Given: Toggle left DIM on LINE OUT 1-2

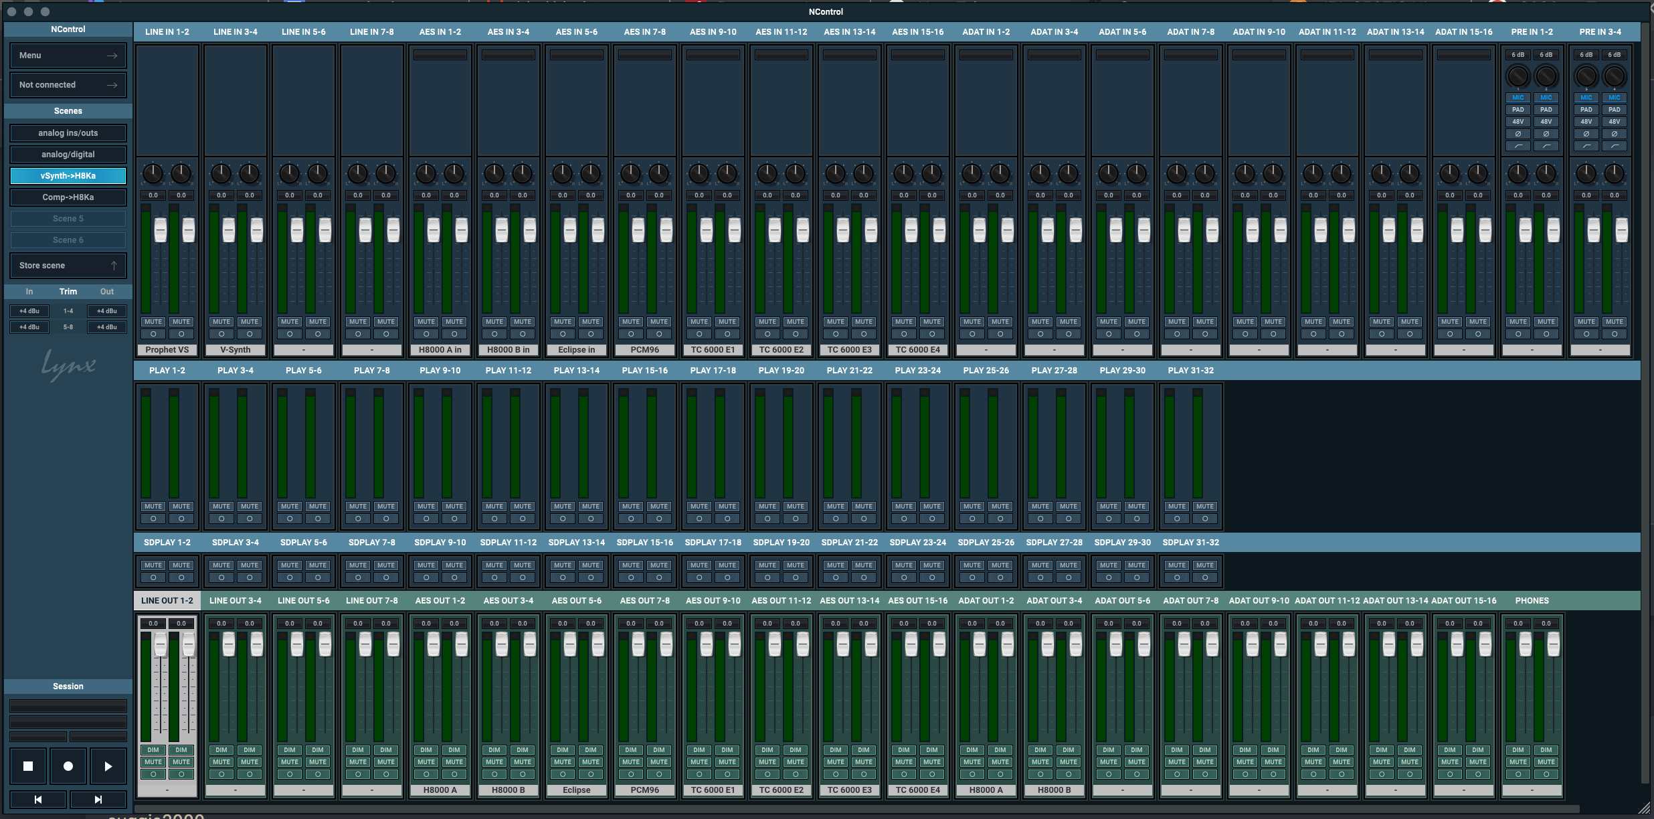Looking at the screenshot, I should (x=153, y=750).
